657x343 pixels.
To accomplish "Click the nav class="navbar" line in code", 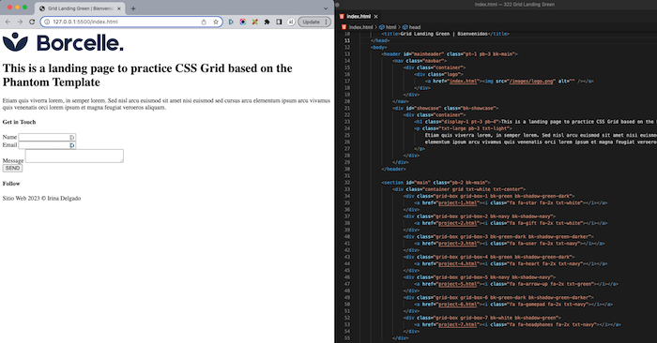I will pyautogui.click(x=420, y=61).
